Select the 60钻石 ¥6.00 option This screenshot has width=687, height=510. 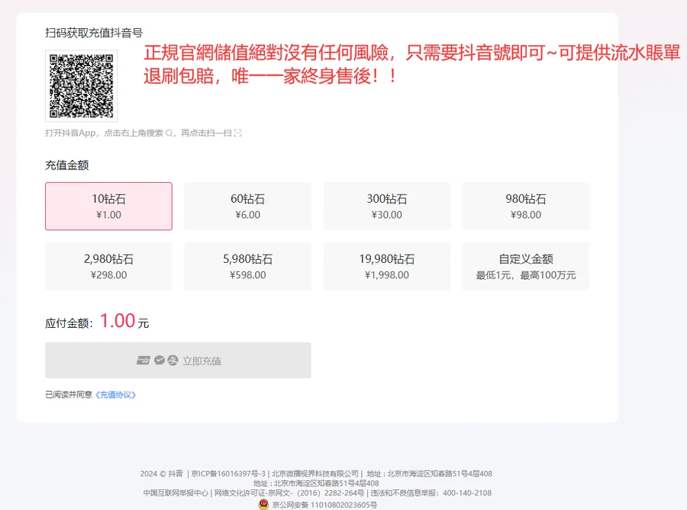coord(247,206)
